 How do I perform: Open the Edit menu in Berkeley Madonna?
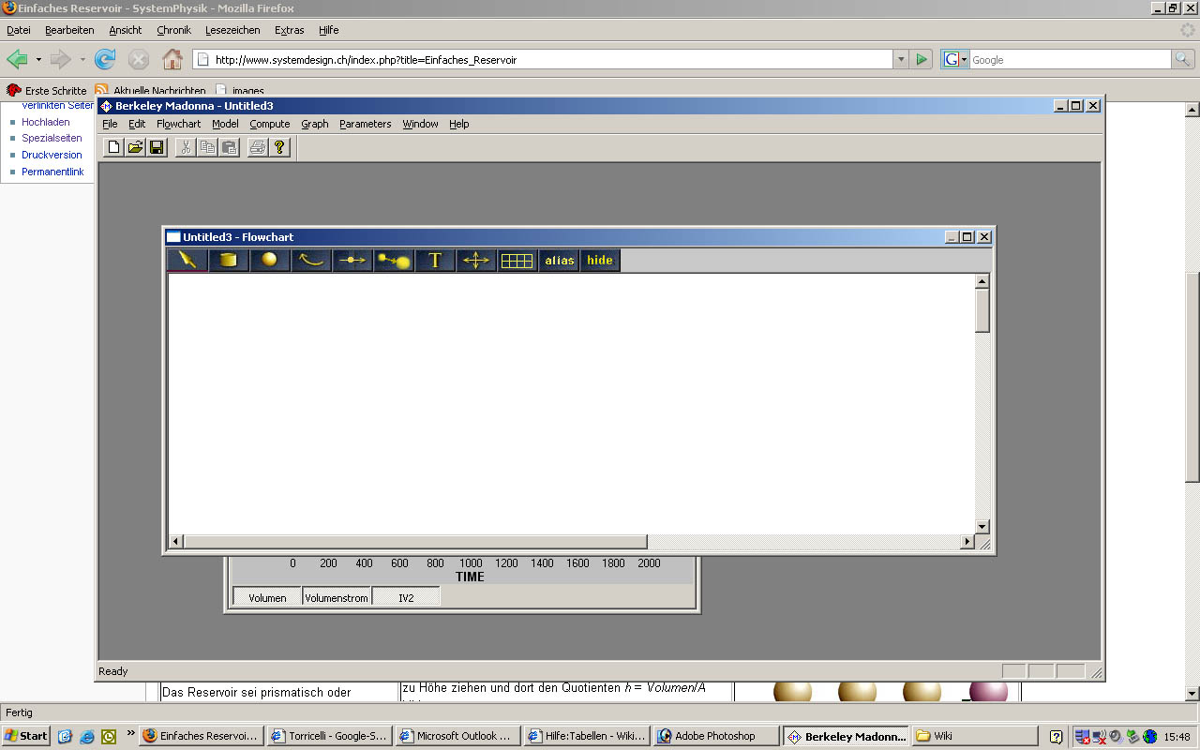137,124
